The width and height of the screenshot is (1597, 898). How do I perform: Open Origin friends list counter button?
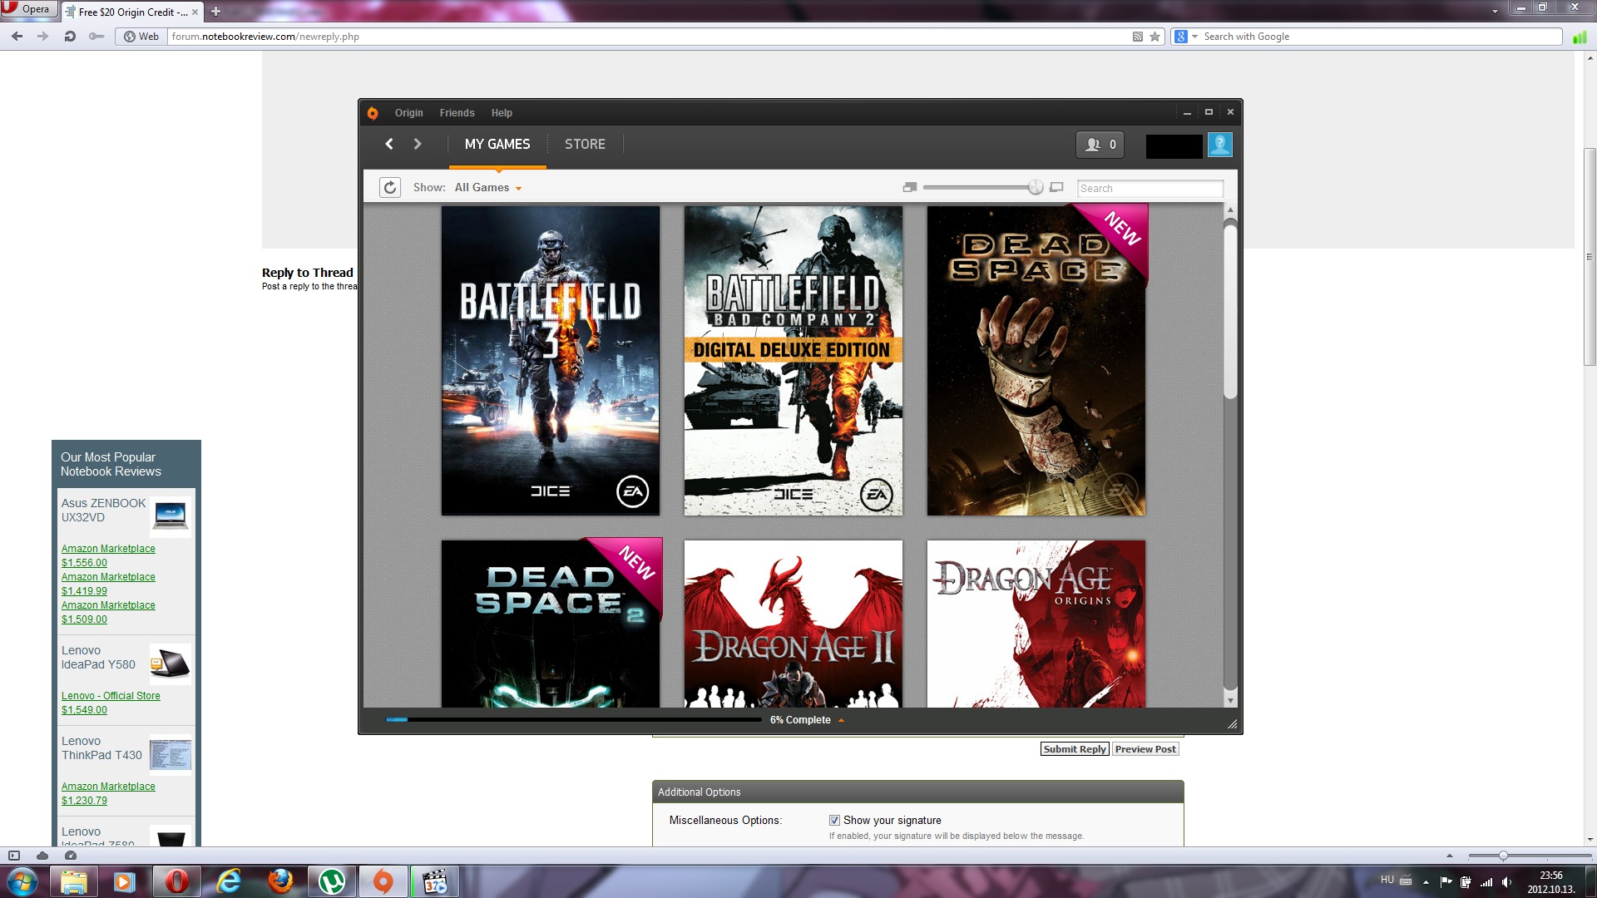pos(1100,145)
